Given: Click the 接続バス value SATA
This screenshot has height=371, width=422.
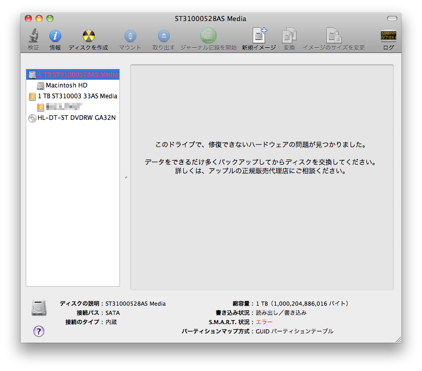Looking at the screenshot, I should click(x=113, y=313).
